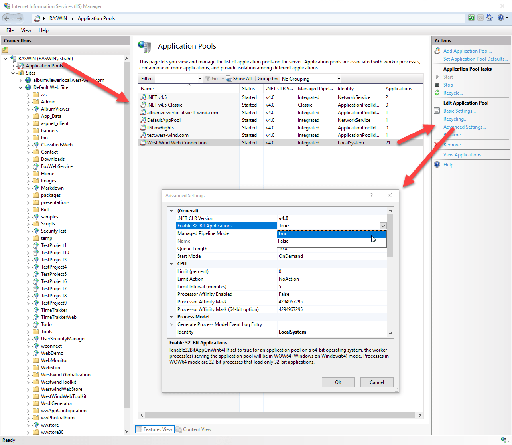Expand the albumviewerlocal.west-wind.com site node
The width and height of the screenshot is (512, 445).
coord(21,80)
